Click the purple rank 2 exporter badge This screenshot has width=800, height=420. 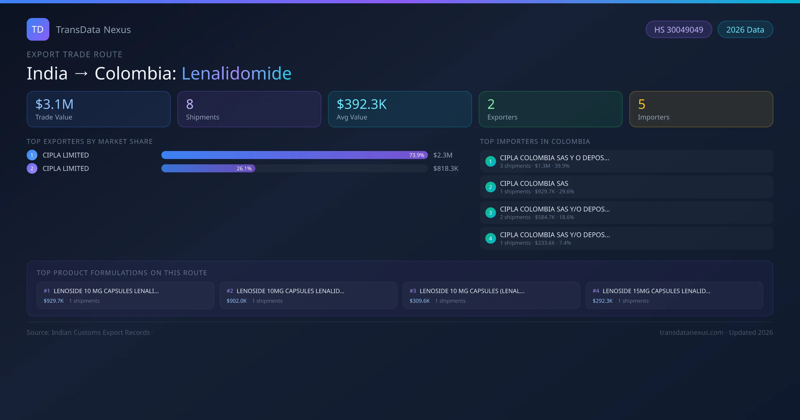[x=32, y=168]
